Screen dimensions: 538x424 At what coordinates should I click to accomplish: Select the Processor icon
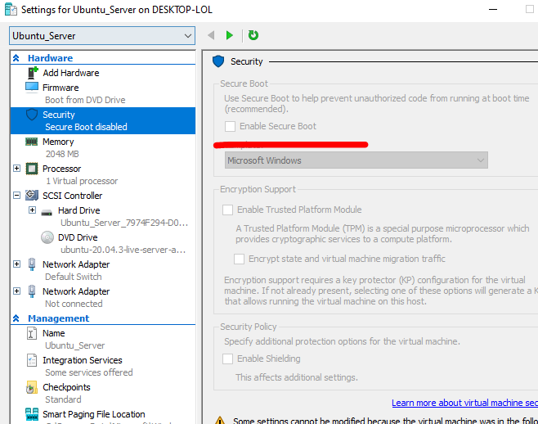(x=32, y=169)
